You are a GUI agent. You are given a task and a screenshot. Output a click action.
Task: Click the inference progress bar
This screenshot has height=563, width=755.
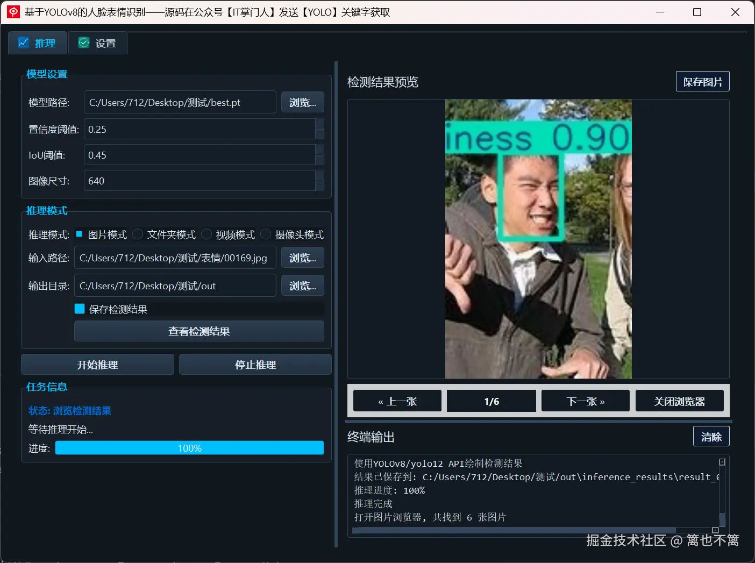point(189,447)
